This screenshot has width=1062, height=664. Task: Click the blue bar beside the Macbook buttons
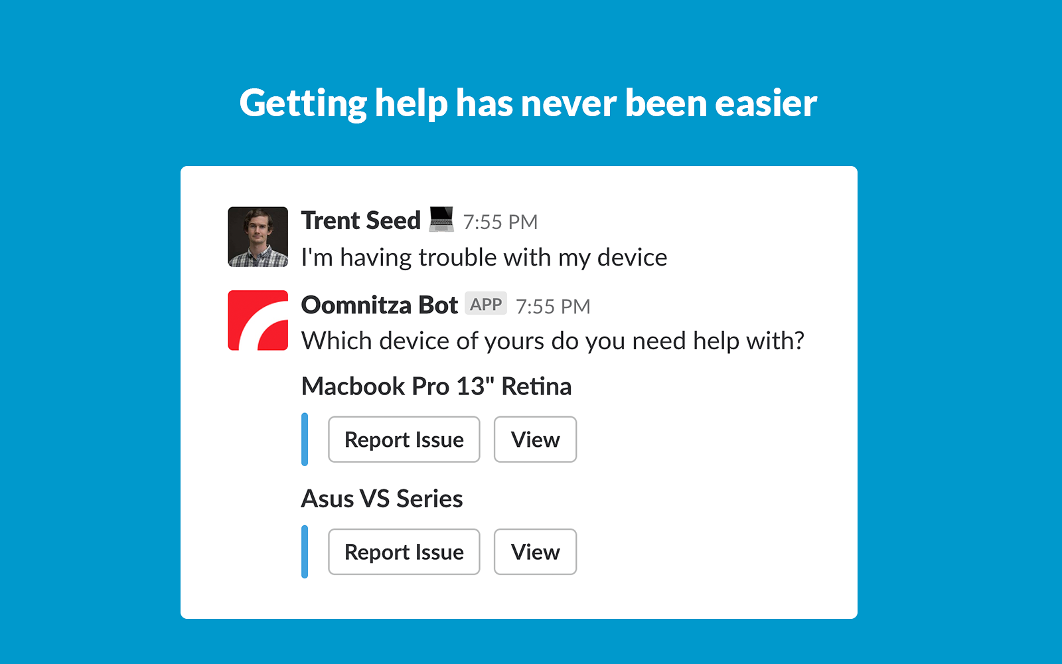(x=305, y=440)
